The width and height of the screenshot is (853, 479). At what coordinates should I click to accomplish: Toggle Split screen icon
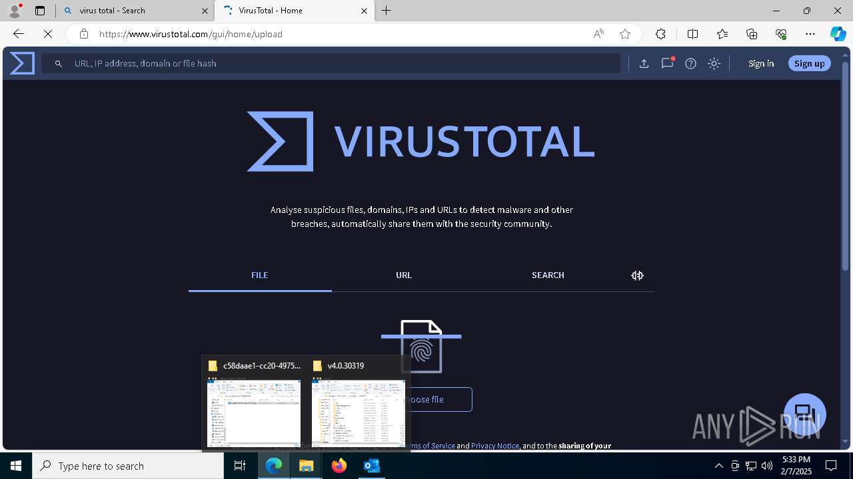click(x=692, y=34)
